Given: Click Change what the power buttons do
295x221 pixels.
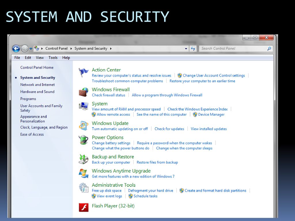Looking at the screenshot, I should point(120,148).
